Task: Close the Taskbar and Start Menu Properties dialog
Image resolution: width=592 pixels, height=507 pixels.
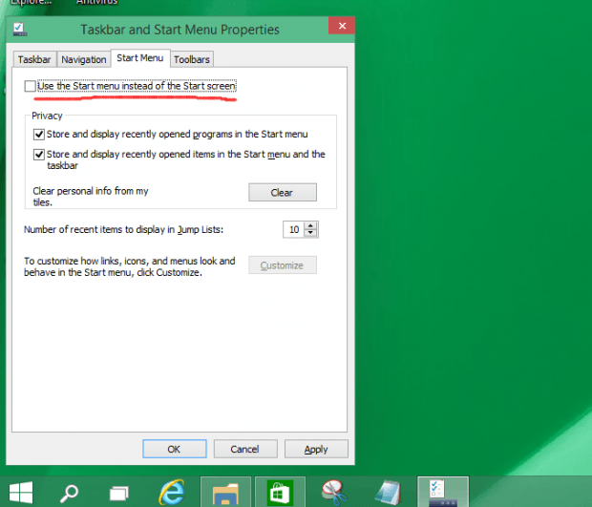Action: click(x=342, y=26)
